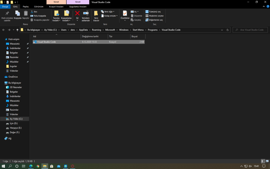Open the explorer help icon
The image size is (270, 169).
(268, 6)
